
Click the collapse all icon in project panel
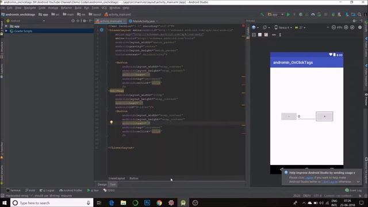coord(78,21)
